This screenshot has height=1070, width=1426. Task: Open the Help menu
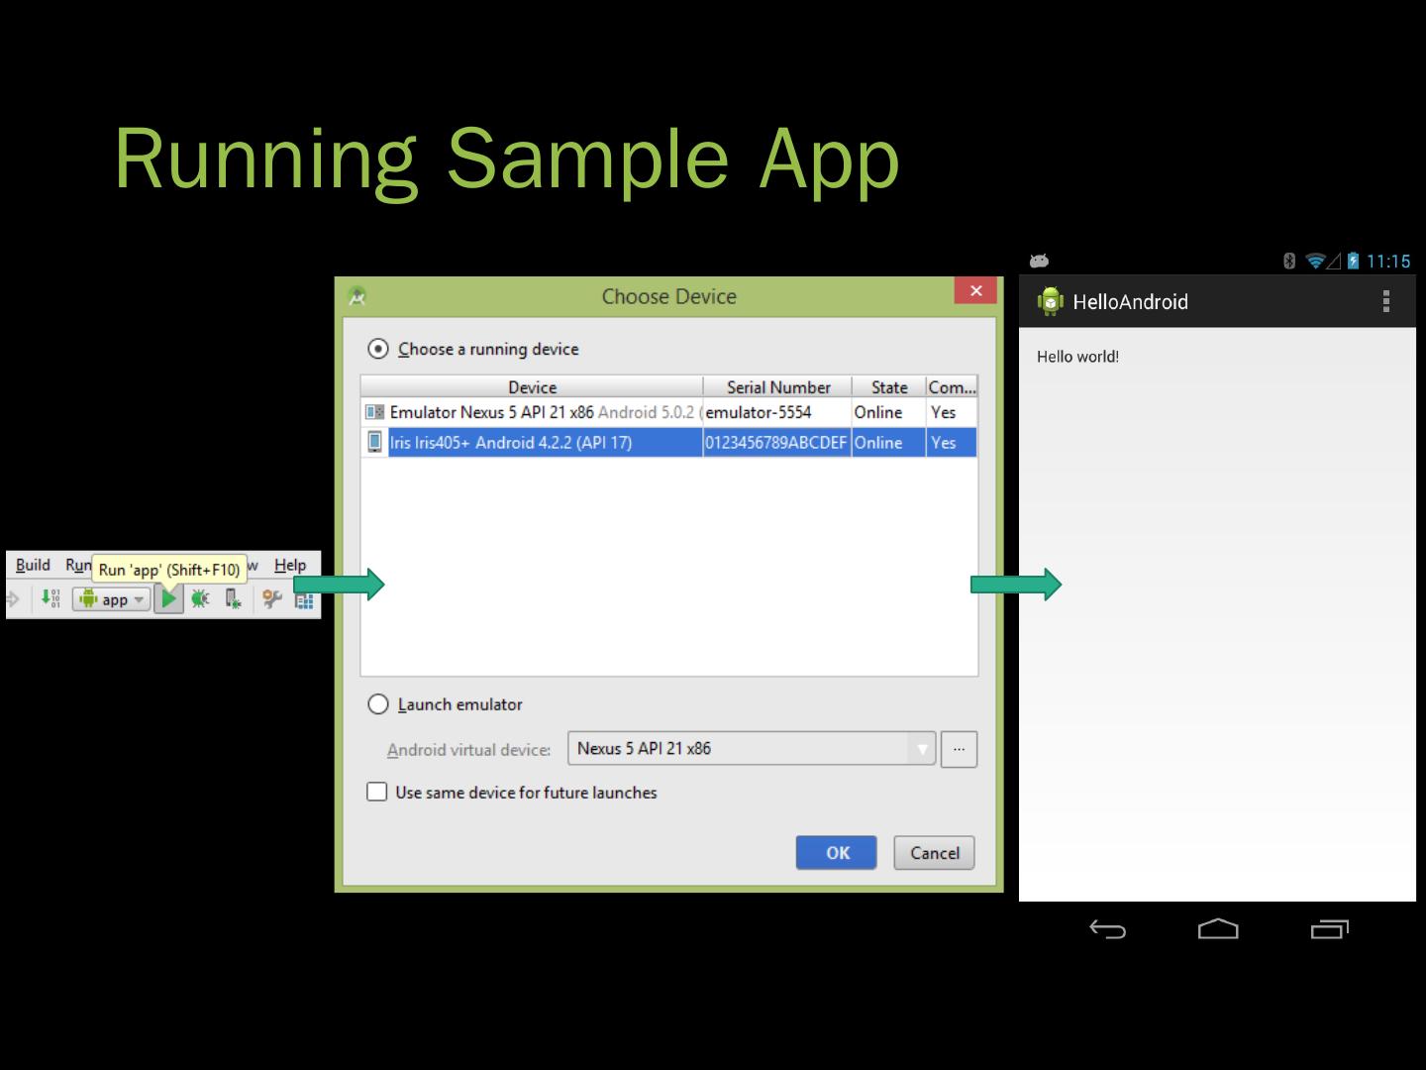[290, 565]
